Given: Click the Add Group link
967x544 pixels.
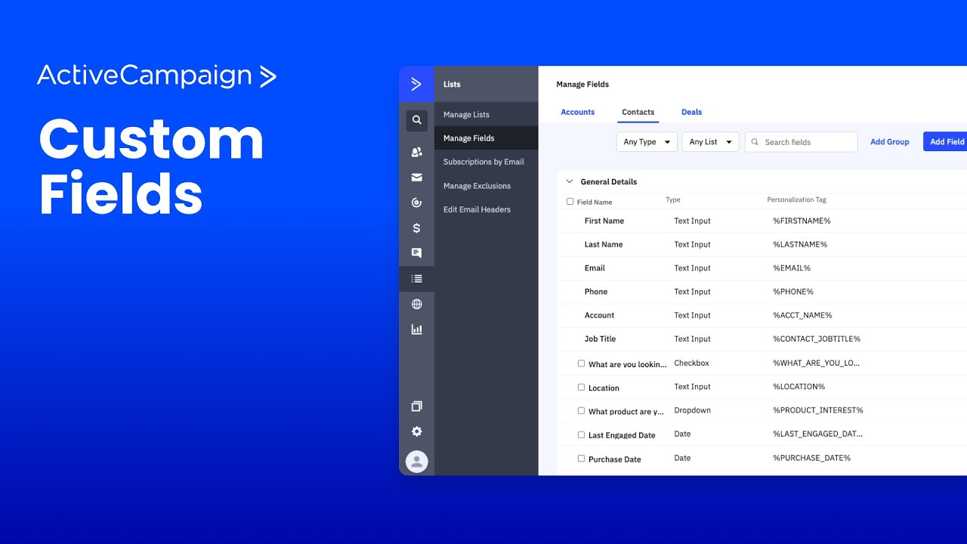Looking at the screenshot, I should click(x=890, y=142).
